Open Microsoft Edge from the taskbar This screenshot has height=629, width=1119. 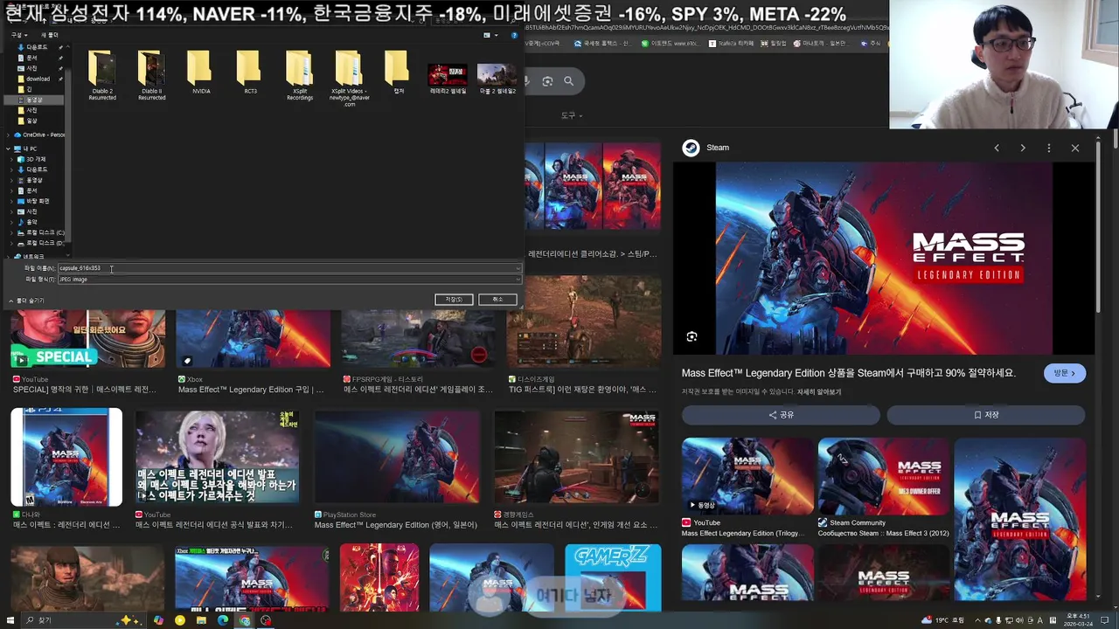[x=223, y=620]
